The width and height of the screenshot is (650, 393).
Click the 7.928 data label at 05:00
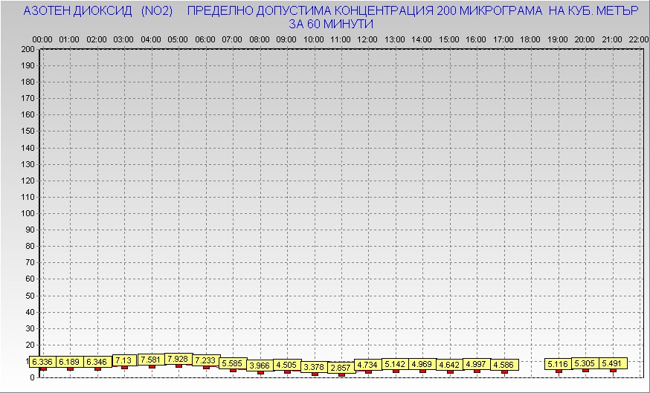[178, 359]
